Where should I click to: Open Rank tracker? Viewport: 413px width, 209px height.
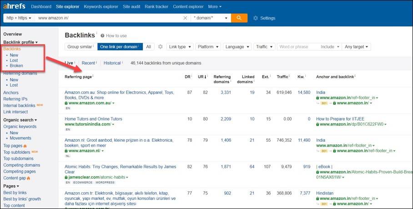pos(156,6)
